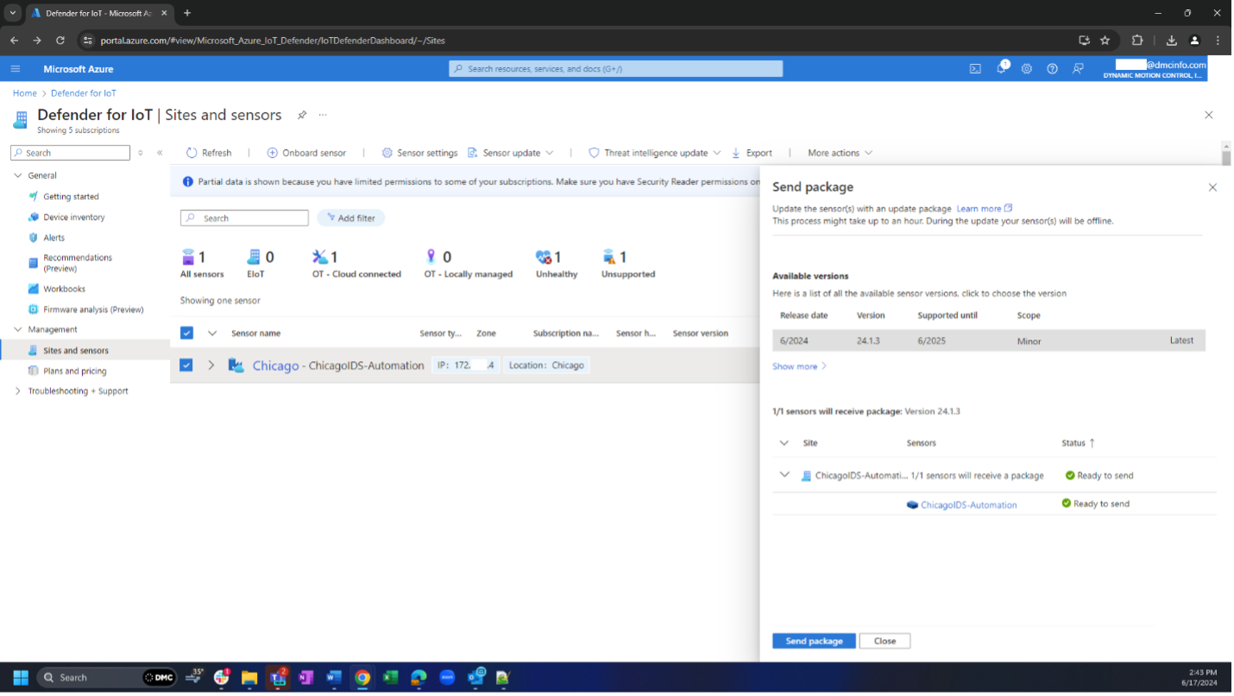The image size is (1234, 696).
Task: Open Sensor settings from the toolbar
Action: tap(419, 153)
